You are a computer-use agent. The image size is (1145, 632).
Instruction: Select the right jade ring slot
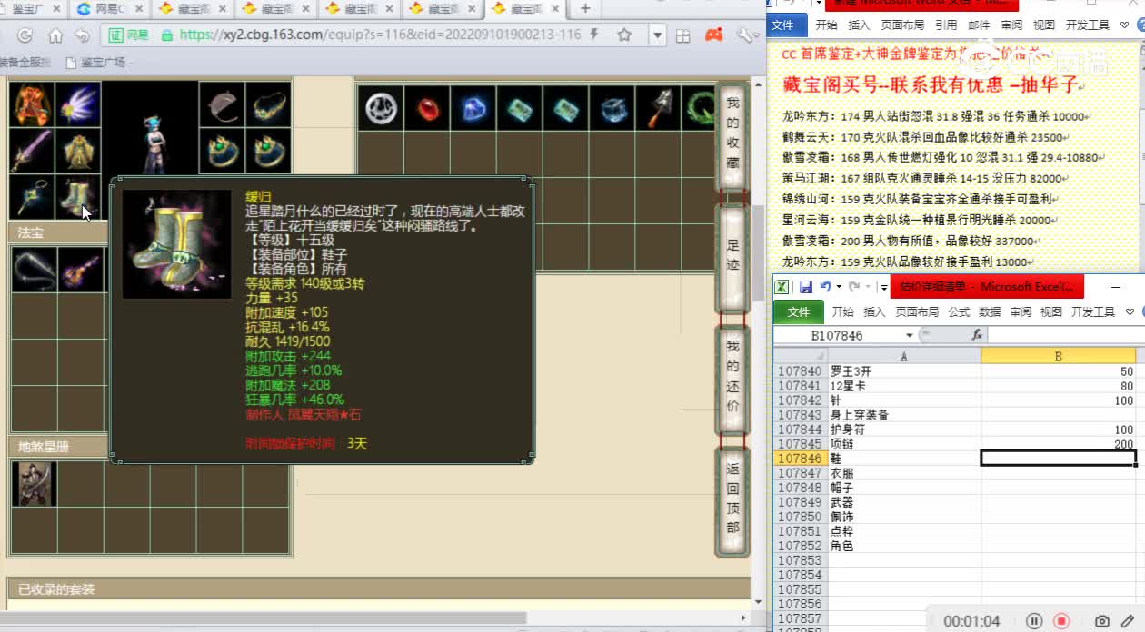tap(268, 151)
